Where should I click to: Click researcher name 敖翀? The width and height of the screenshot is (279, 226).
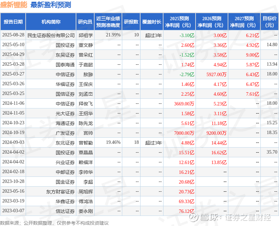click(x=88, y=74)
